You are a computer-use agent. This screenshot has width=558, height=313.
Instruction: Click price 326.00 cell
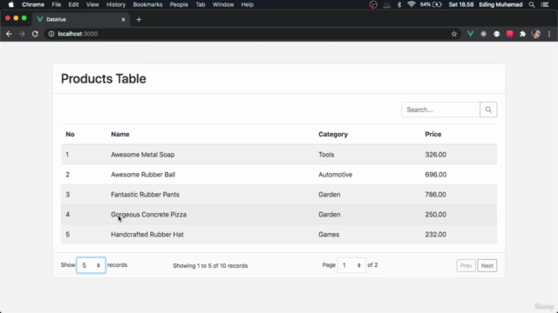click(436, 155)
